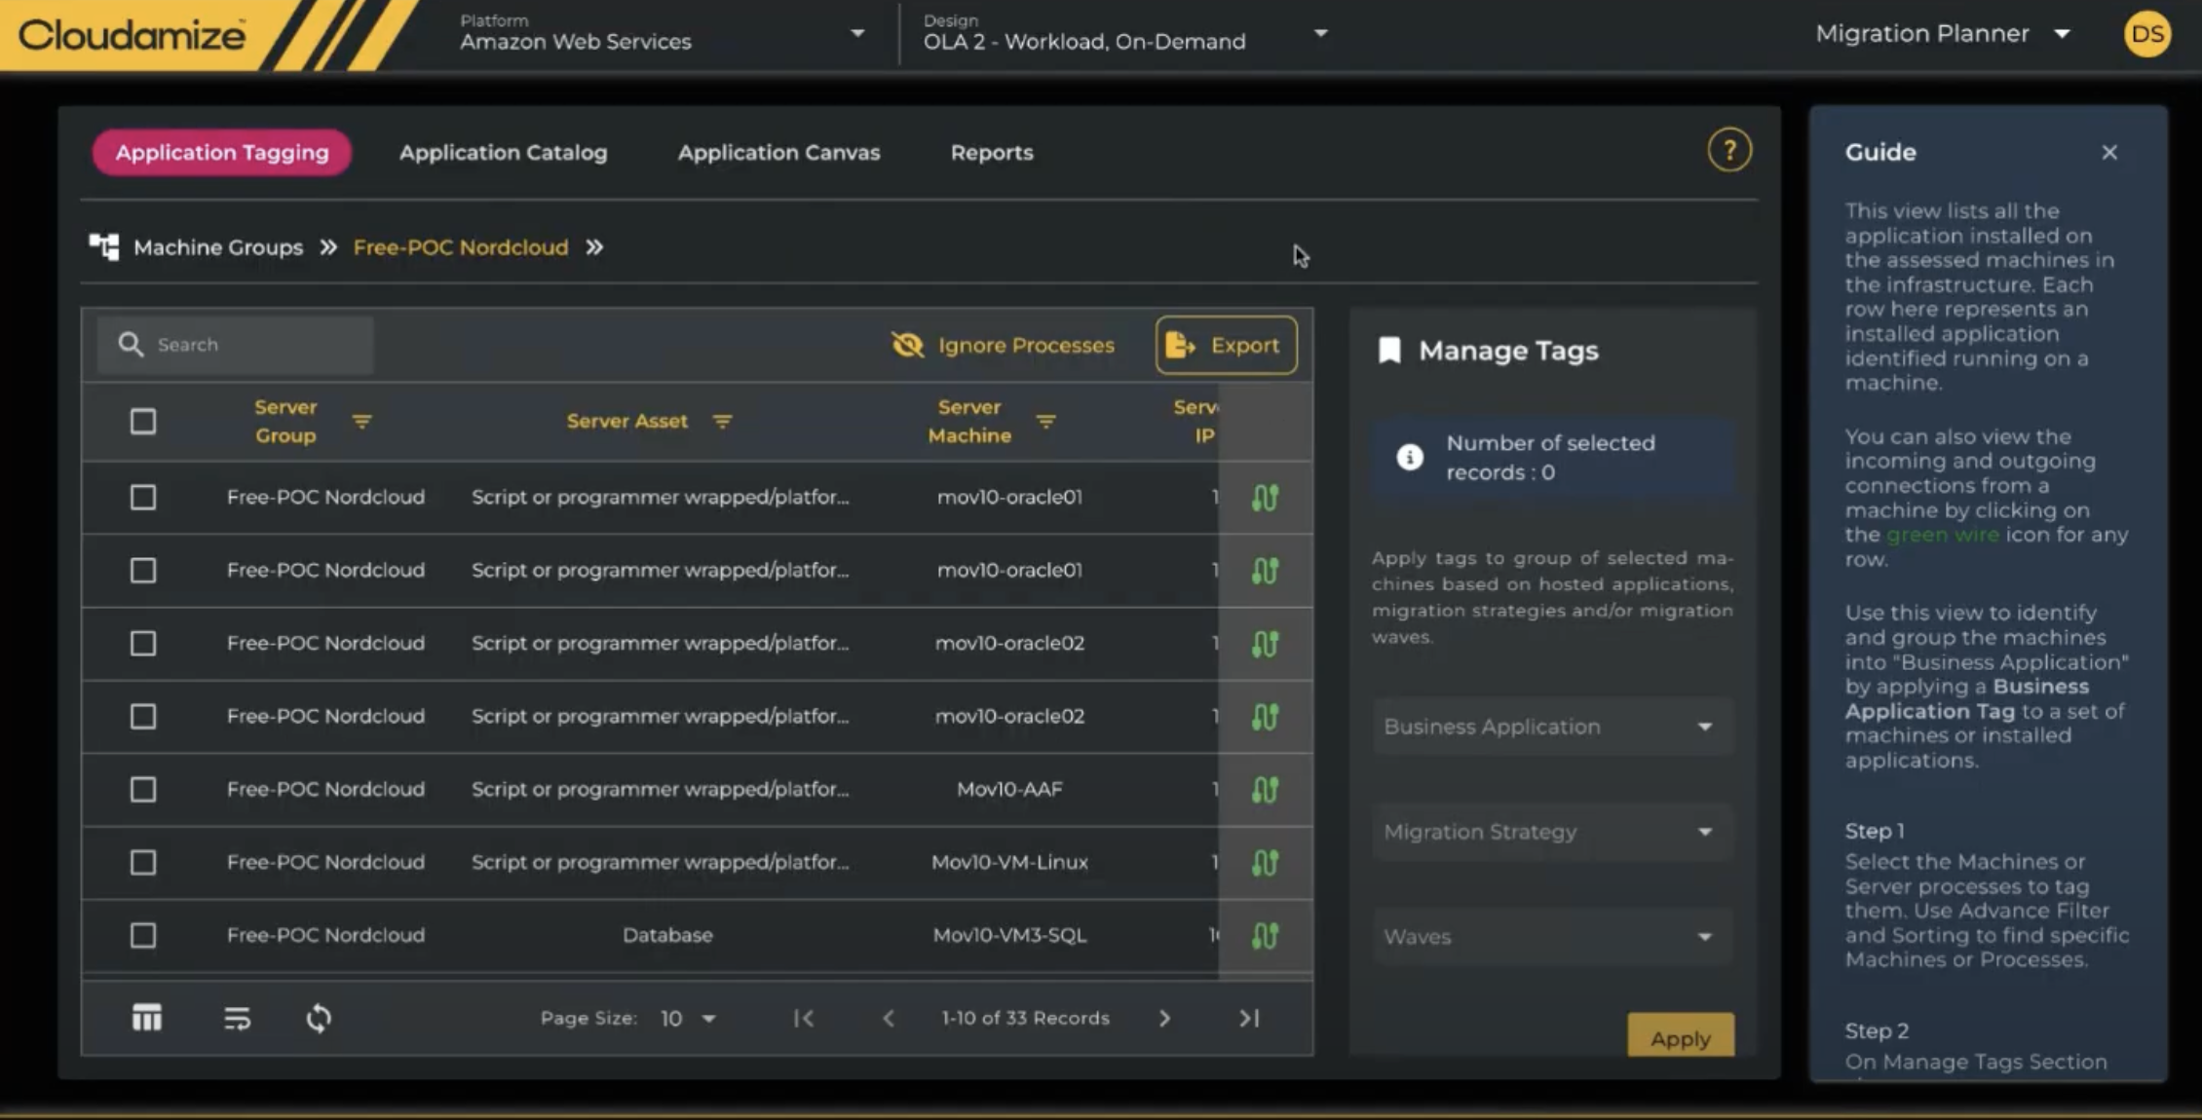Filter the Server Group column
This screenshot has width=2202, height=1120.
click(x=361, y=422)
